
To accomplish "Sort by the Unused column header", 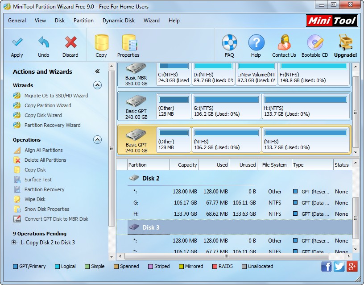I will (243, 165).
